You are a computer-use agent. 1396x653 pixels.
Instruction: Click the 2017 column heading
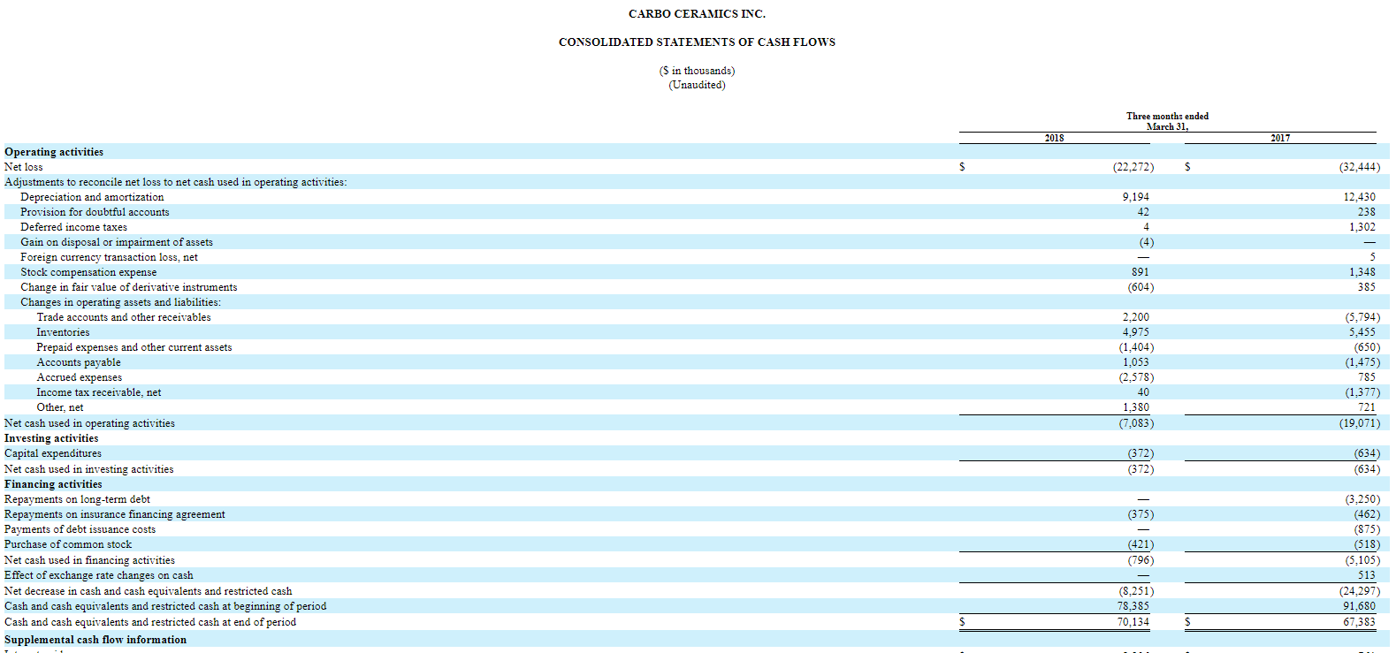1280,138
